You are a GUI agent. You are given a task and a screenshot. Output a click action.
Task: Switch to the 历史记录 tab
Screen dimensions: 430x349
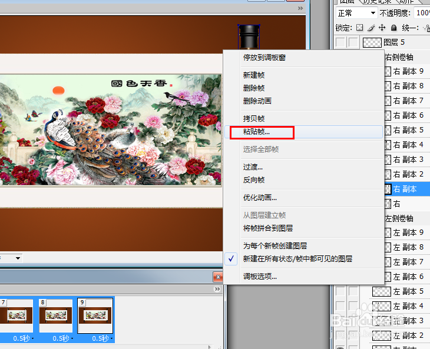pyautogui.click(x=377, y=2)
